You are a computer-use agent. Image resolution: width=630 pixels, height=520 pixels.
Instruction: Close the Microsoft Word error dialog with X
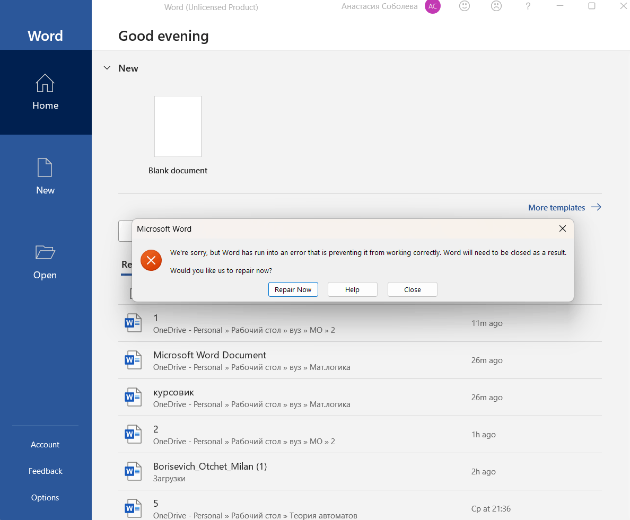click(563, 228)
